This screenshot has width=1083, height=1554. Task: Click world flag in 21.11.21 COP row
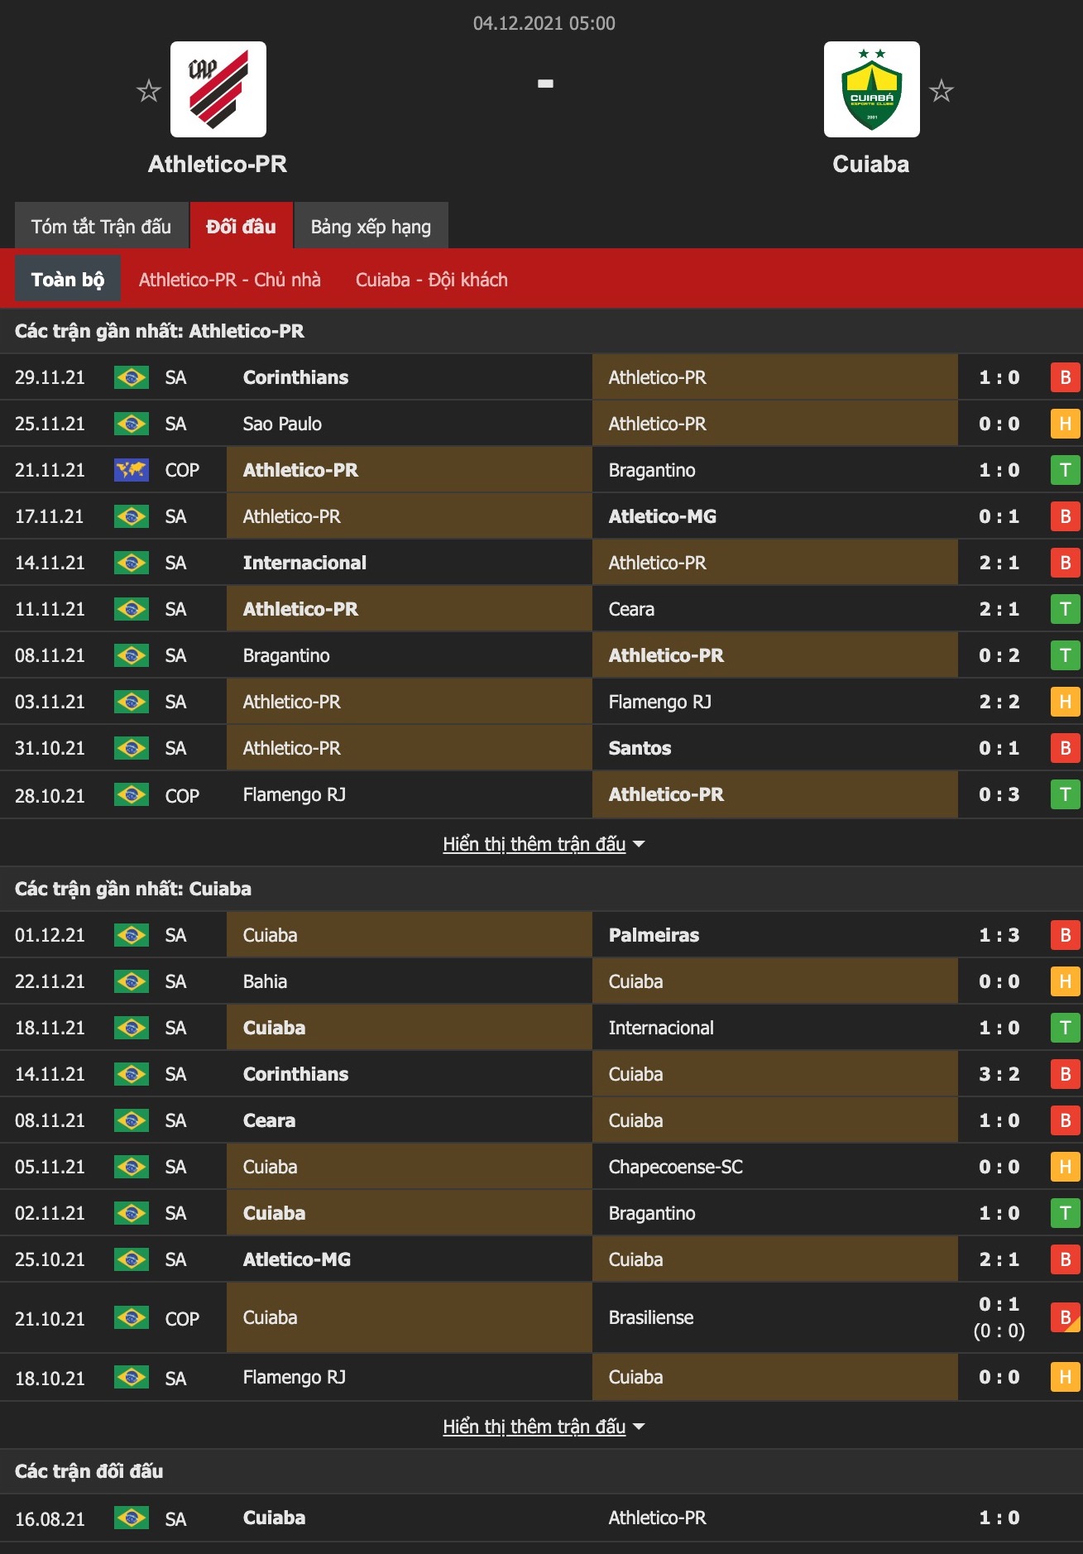(x=132, y=470)
